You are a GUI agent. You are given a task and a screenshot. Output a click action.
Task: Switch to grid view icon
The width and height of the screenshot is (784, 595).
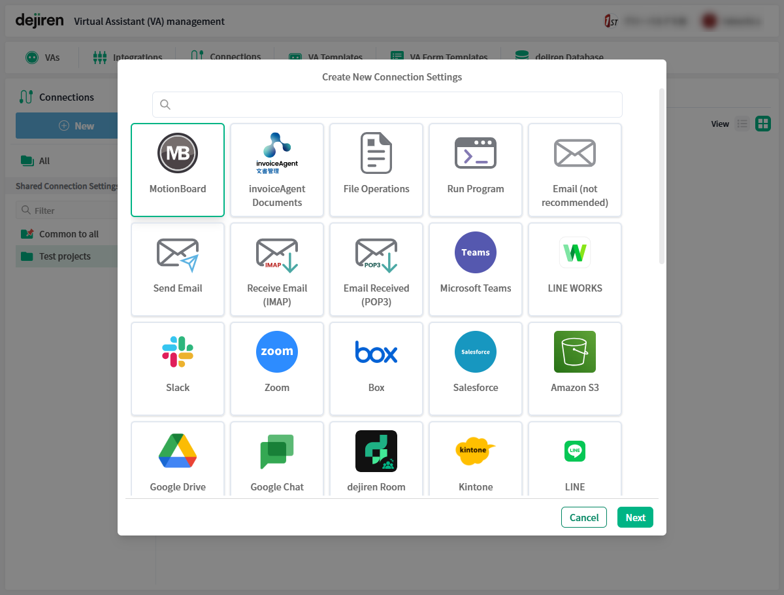763,124
